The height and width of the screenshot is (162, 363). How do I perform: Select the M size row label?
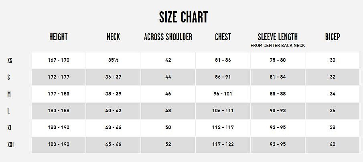(9, 94)
